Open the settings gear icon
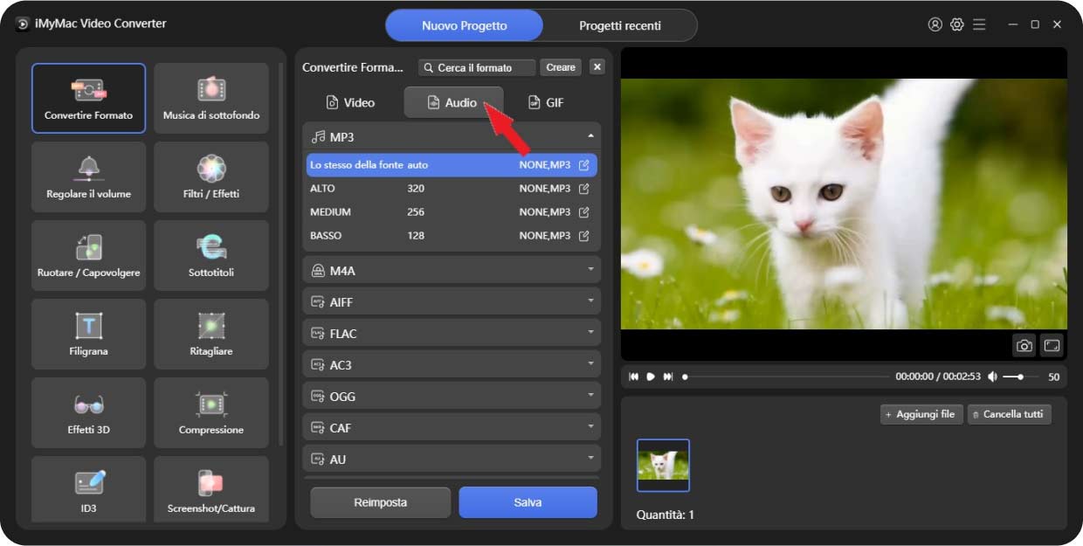Image resolution: width=1083 pixels, height=546 pixels. tap(957, 24)
